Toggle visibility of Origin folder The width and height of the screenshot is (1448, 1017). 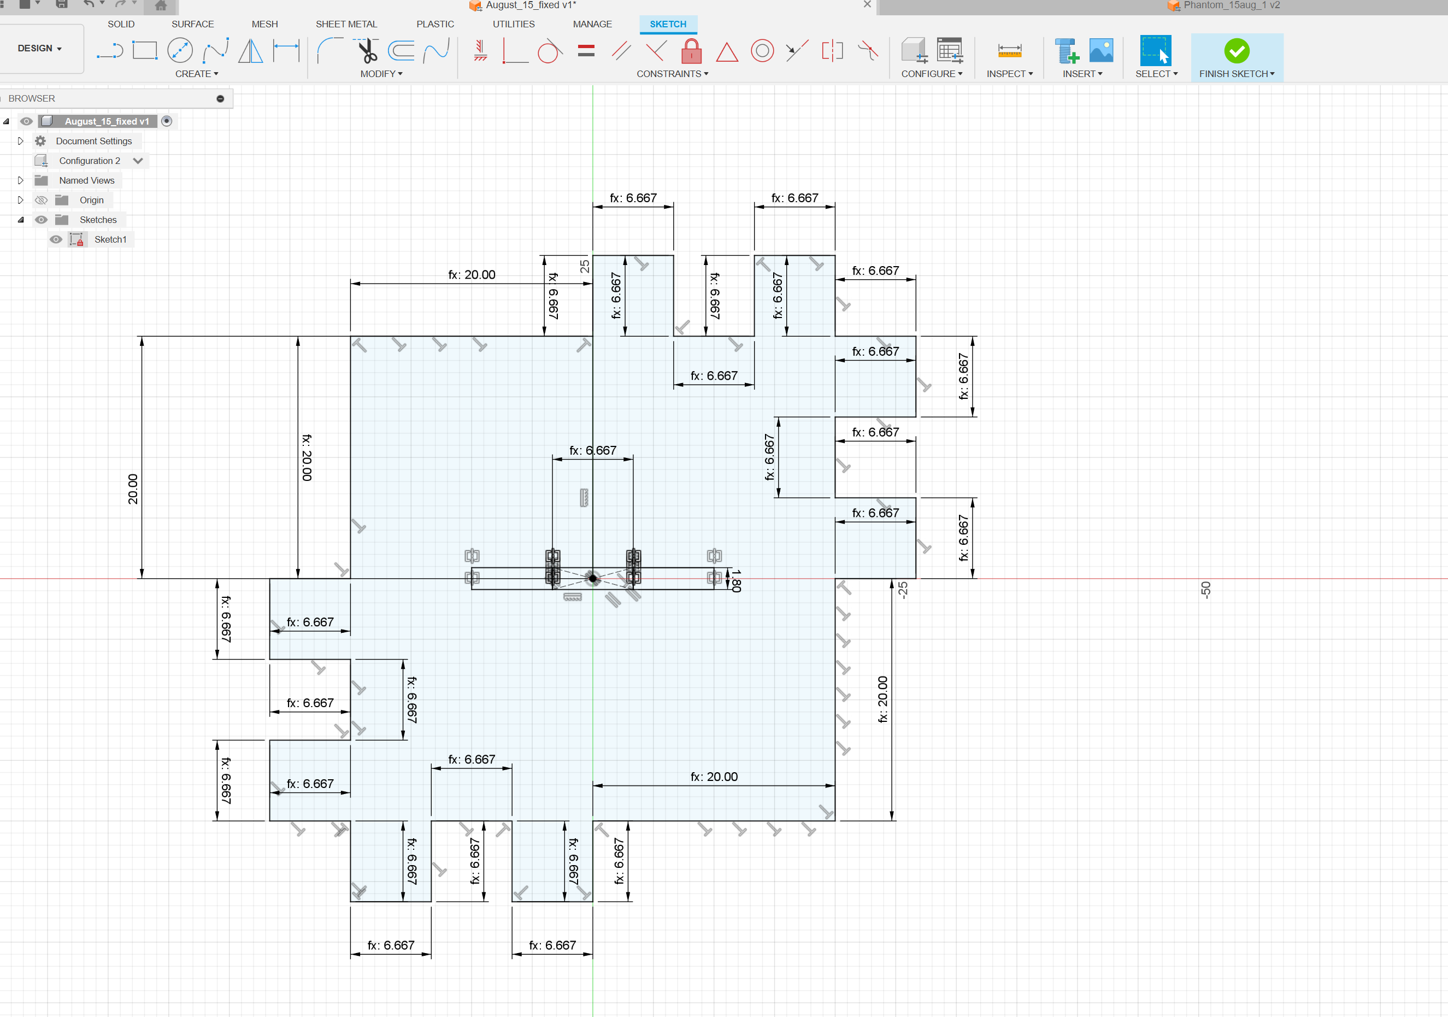click(41, 200)
